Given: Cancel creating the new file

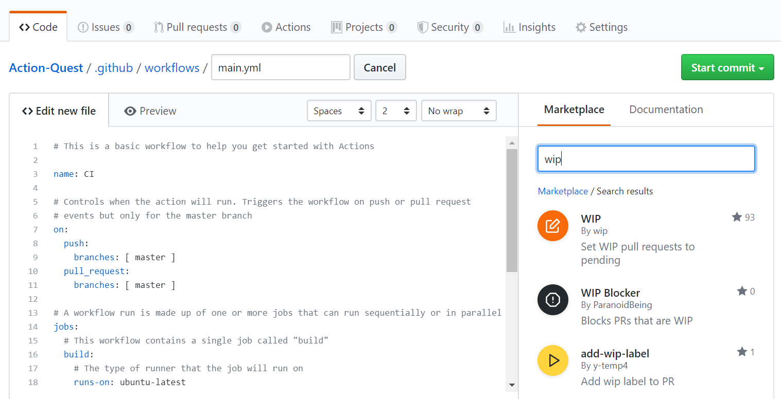Looking at the screenshot, I should [x=380, y=67].
